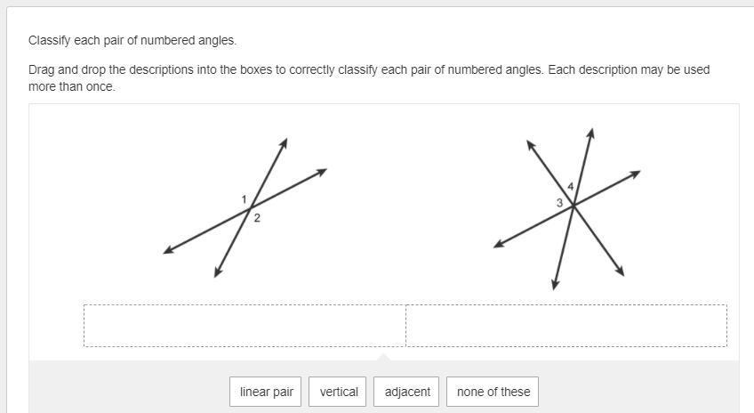Click the "Classify each pair of numbered angles" heading
Image resolution: width=754 pixels, height=413 pixels.
click(x=132, y=40)
